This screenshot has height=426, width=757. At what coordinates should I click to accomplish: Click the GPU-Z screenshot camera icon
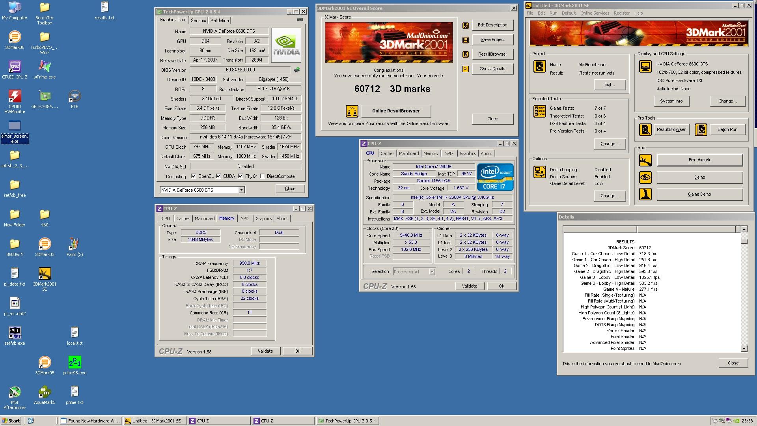tap(300, 20)
